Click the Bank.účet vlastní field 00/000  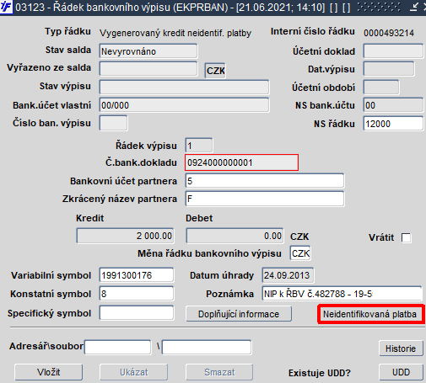(x=184, y=105)
